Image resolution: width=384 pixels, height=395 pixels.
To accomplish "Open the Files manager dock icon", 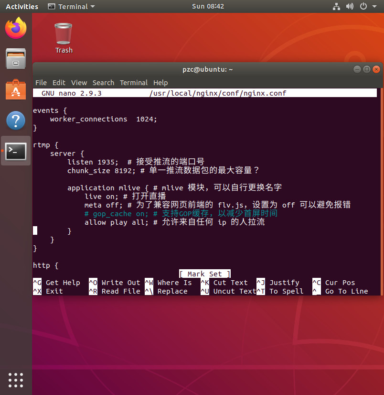I will point(16,59).
